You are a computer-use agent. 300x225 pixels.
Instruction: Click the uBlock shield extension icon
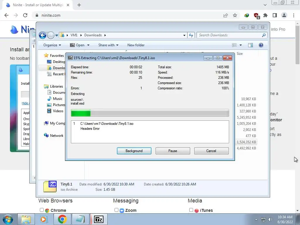pos(256,16)
